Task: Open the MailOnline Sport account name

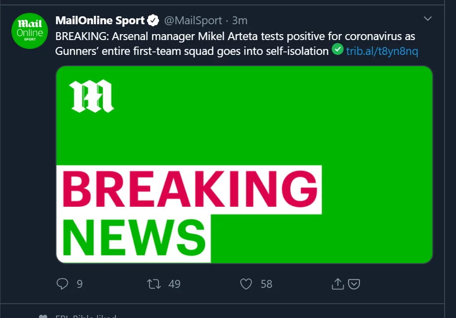Action: [100, 20]
